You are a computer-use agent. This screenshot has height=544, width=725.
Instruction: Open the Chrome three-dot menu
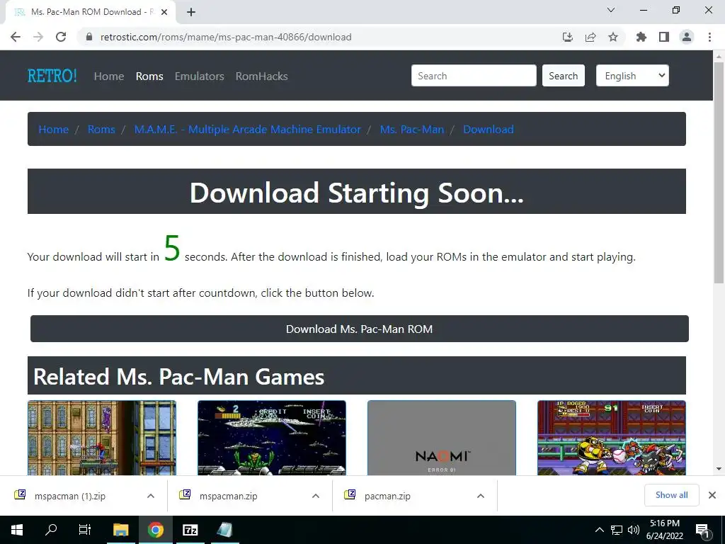point(709,37)
